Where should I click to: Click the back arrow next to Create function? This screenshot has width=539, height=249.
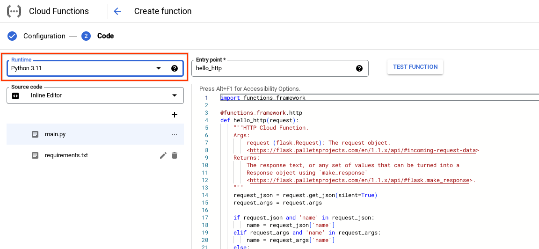[x=117, y=11]
